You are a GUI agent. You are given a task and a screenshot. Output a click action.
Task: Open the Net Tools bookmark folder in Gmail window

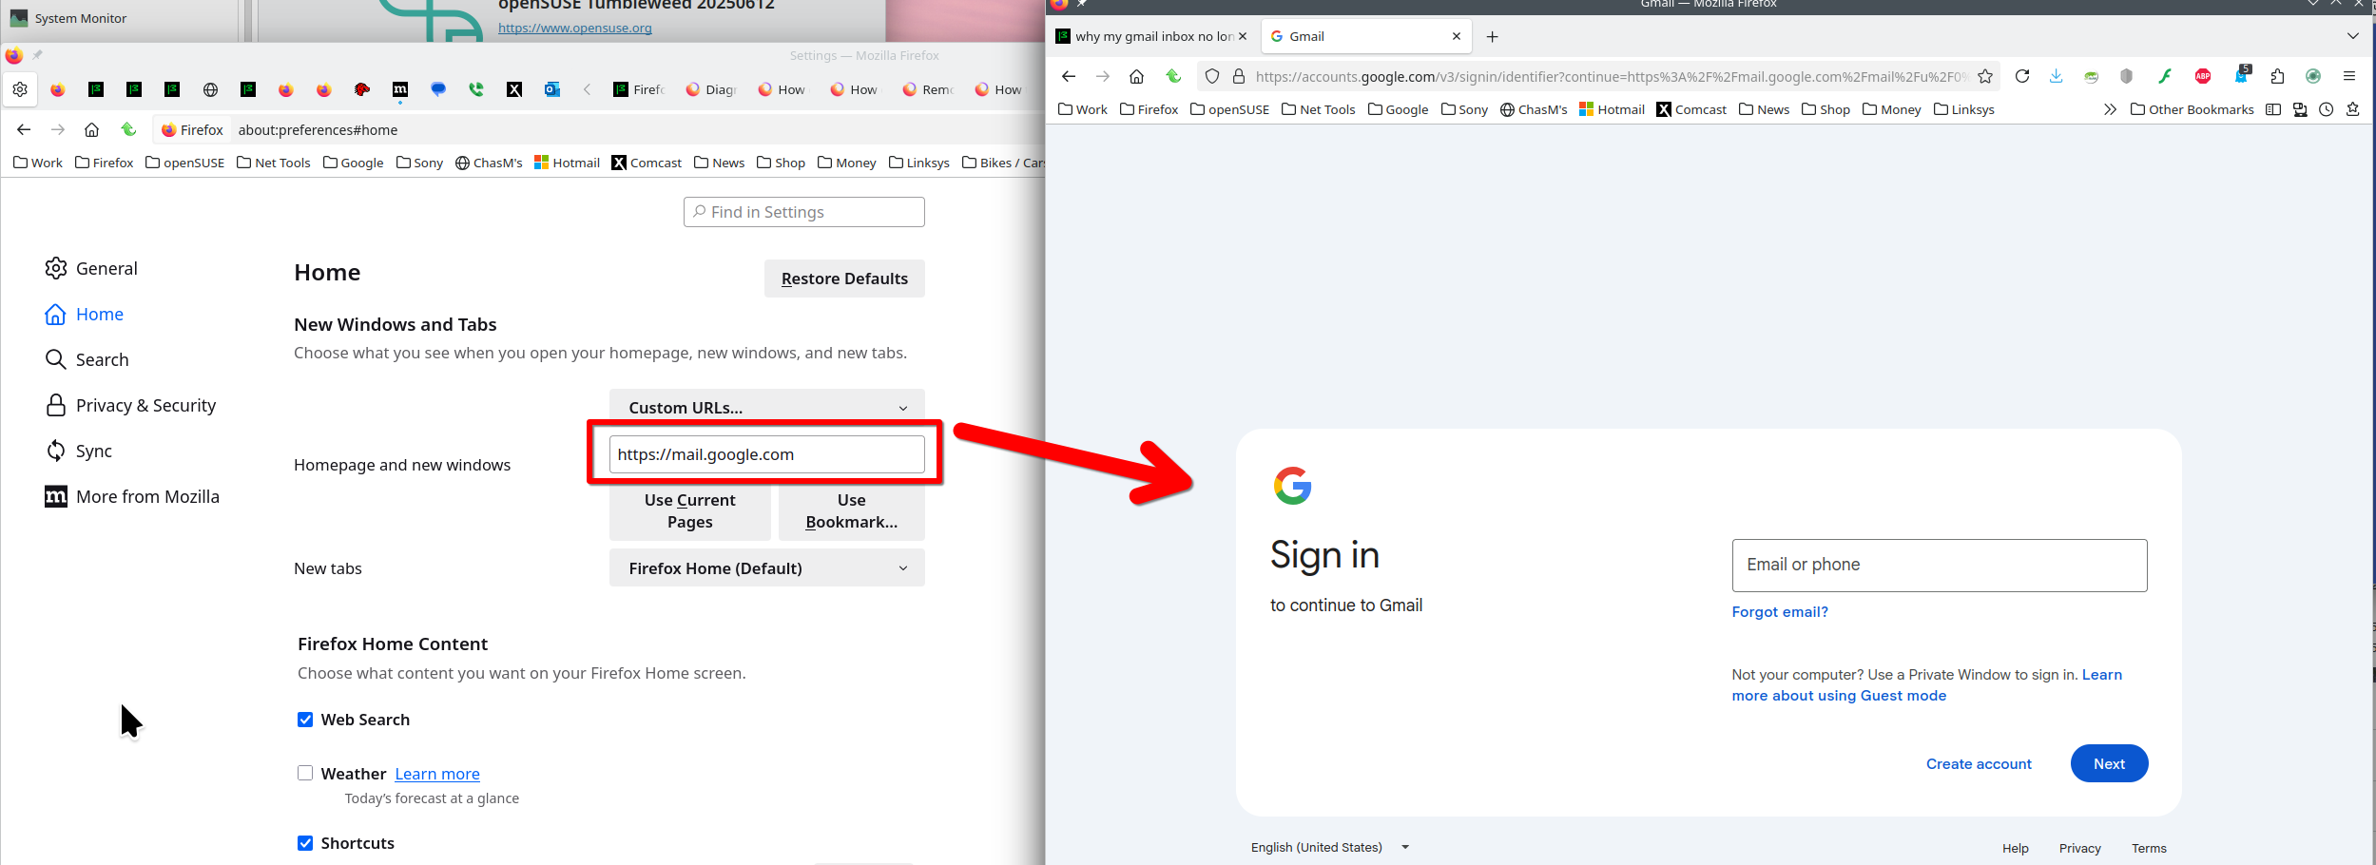point(1318,109)
